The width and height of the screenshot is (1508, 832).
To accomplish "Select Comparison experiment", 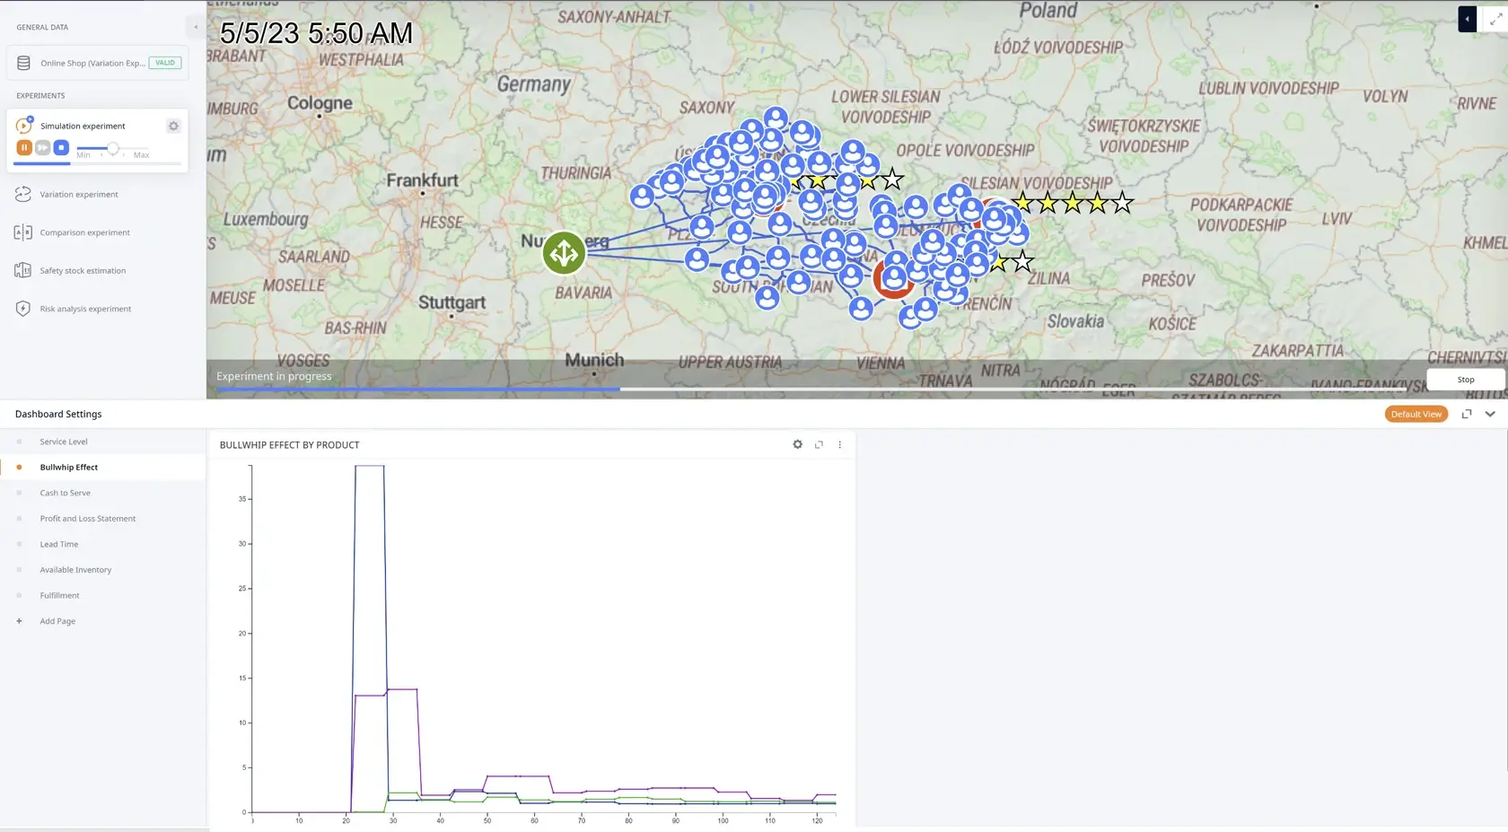I will (84, 232).
